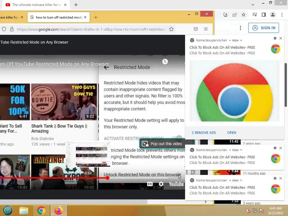Image resolution: width=288 pixels, height=216 pixels.
Task: Click Chrome's download page icon
Action: pos(225,15)
